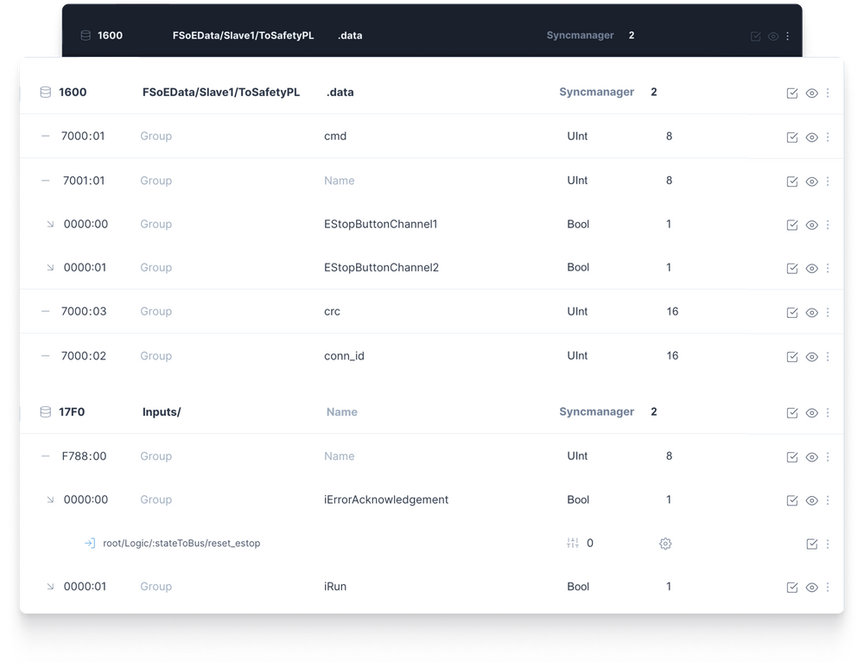
Task: Toggle eye icon on conn_id row
Action: pos(811,357)
